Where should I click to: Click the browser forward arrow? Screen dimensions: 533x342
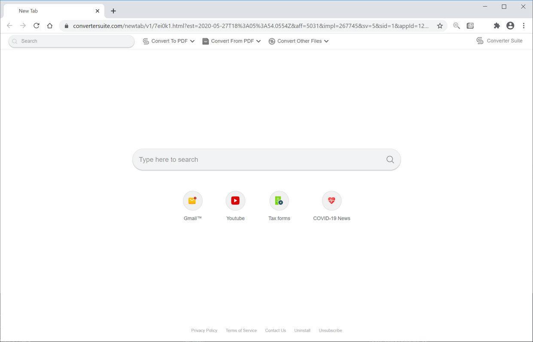(x=23, y=26)
